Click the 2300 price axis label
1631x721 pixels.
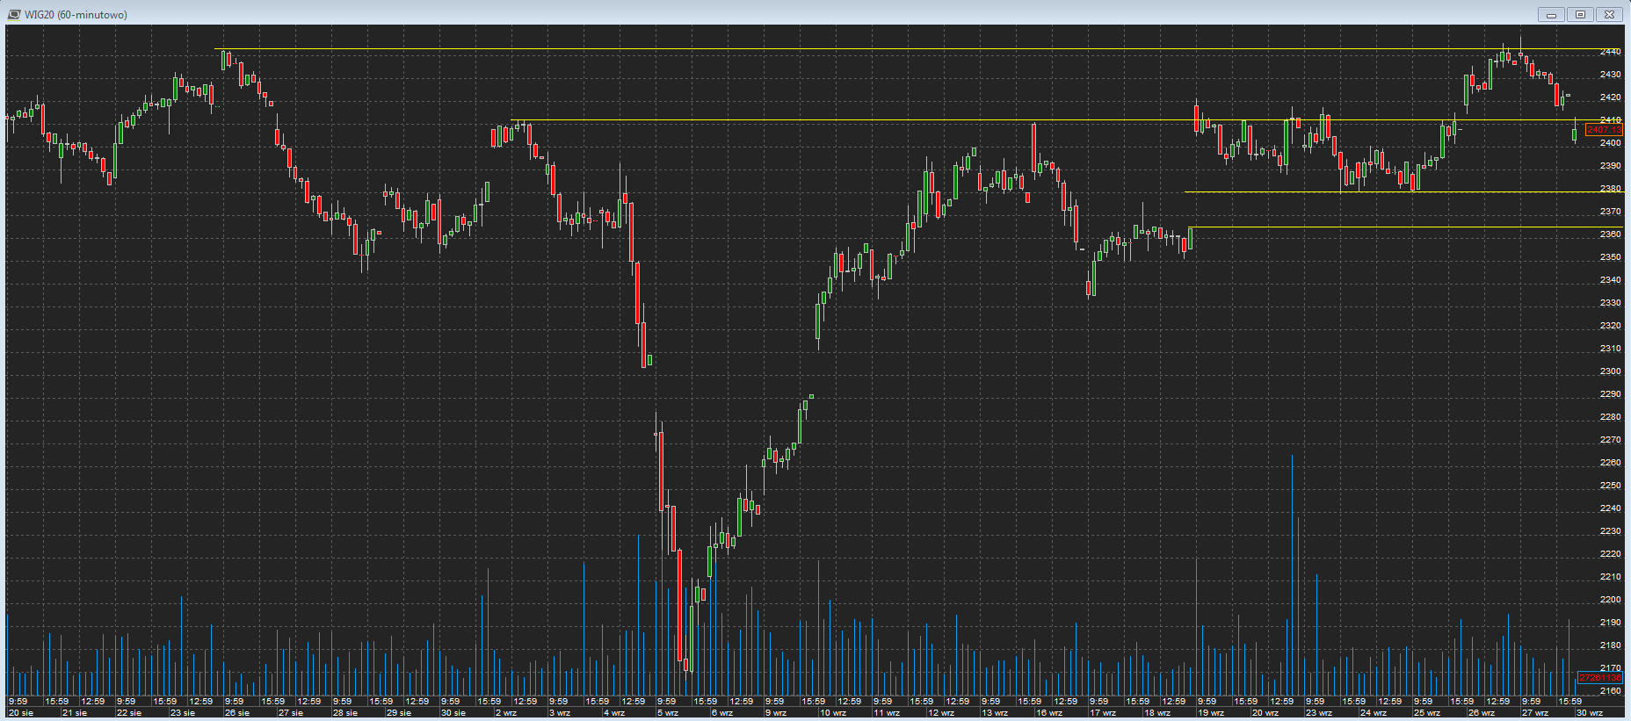[1610, 371]
